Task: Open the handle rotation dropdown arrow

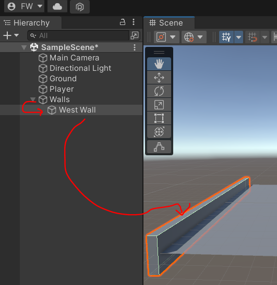Action: coord(200,37)
